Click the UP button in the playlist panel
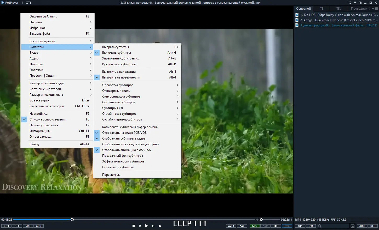379x230 pixels. [300, 226]
